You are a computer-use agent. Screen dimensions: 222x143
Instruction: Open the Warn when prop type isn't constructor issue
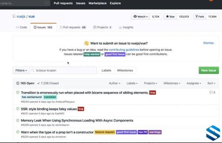pyautogui.click(x=57, y=132)
